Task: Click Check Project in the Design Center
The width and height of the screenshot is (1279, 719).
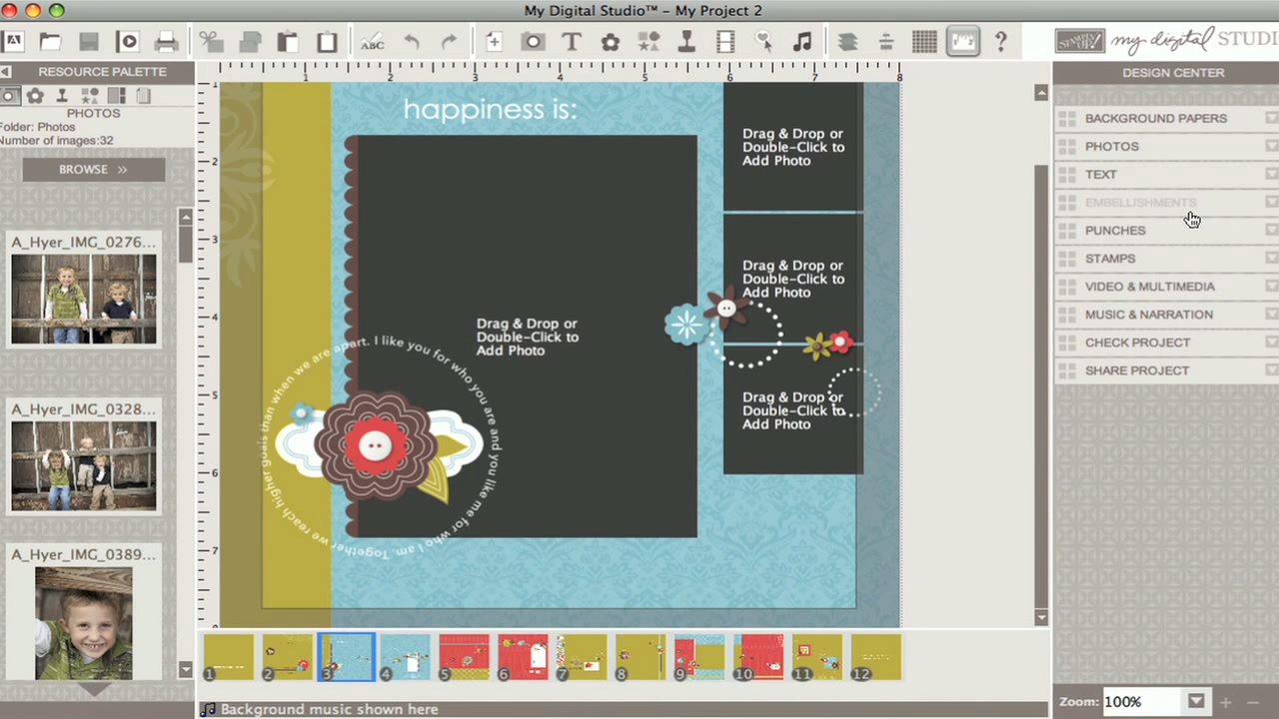Action: [1137, 342]
